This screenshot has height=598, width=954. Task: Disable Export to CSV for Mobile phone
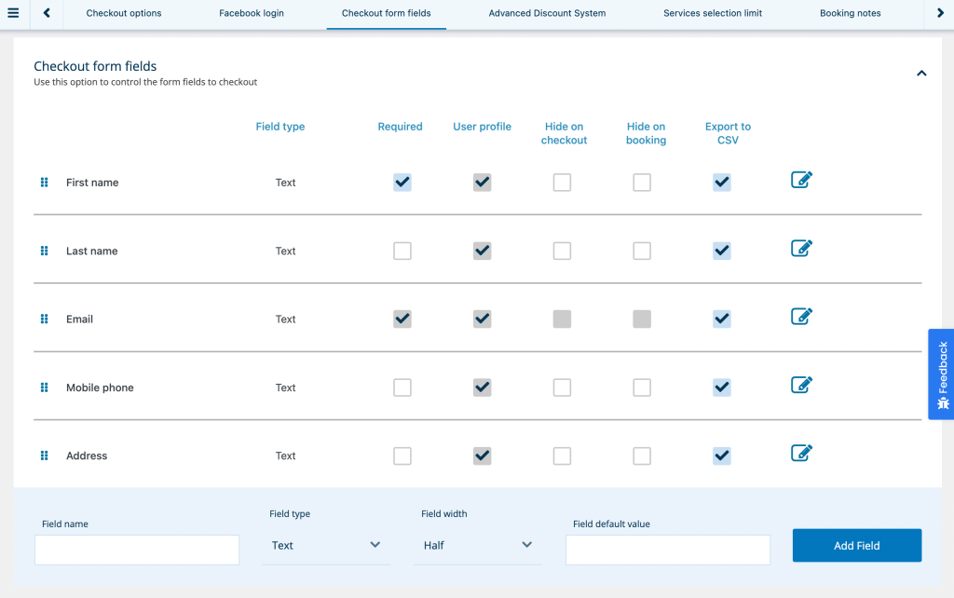pyautogui.click(x=721, y=387)
